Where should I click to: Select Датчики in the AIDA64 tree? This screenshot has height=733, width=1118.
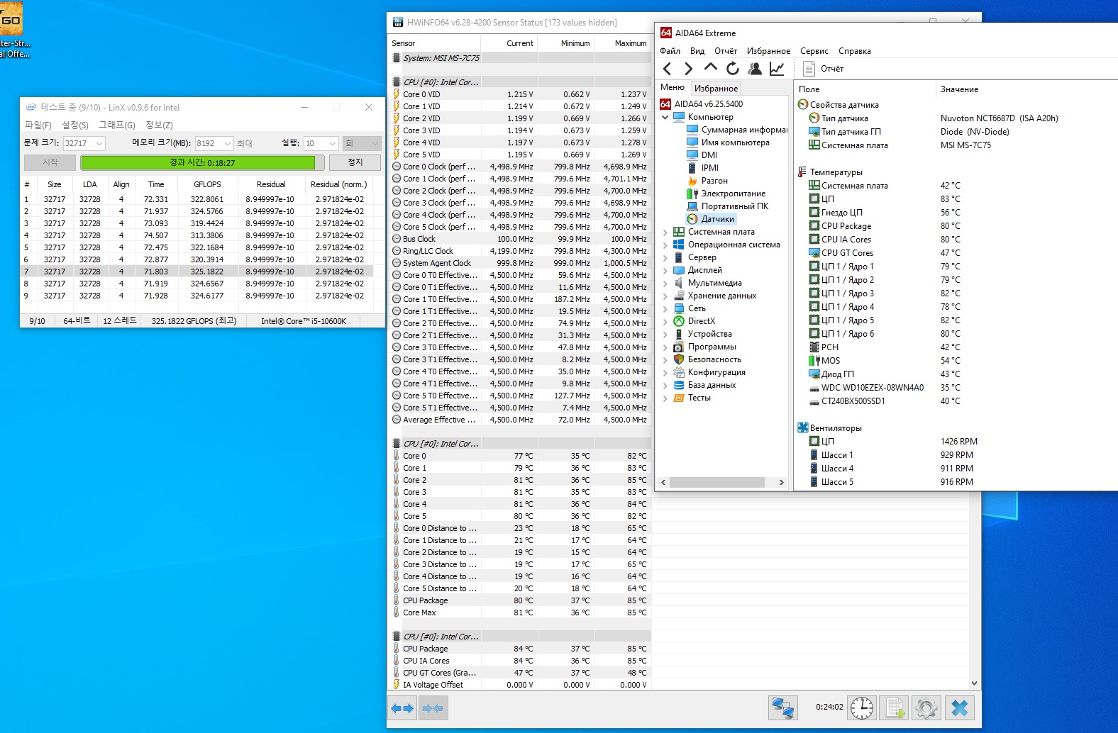(x=711, y=219)
